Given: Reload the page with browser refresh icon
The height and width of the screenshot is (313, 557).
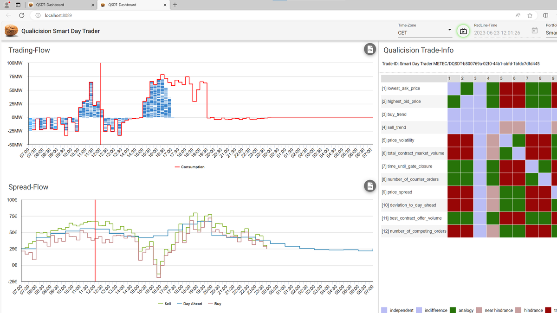Looking at the screenshot, I should pyautogui.click(x=22, y=15).
